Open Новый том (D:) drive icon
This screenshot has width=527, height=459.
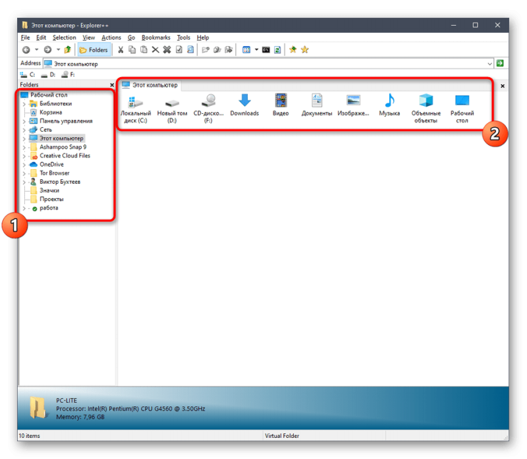click(x=172, y=109)
